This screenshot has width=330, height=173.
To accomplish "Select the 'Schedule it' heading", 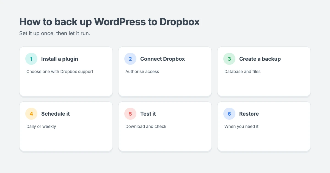I will click(56, 114).
